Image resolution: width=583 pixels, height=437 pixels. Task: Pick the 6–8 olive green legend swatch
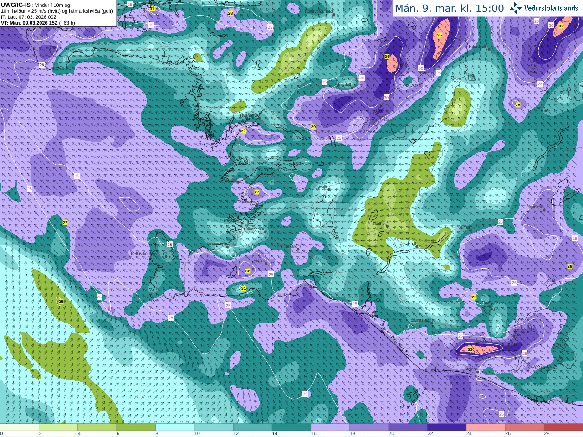coord(136,427)
